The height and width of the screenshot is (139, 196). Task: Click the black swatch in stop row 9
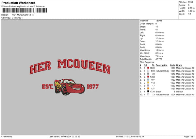pos(148,91)
